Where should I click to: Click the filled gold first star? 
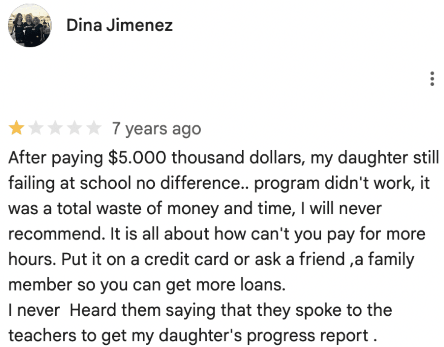click(x=16, y=129)
